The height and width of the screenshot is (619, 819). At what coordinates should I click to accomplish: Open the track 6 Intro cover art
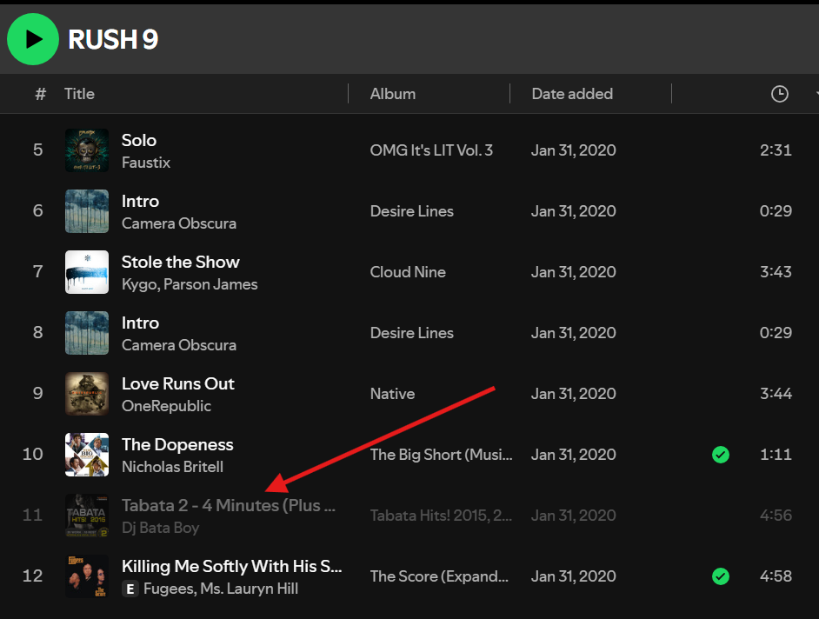(x=87, y=211)
